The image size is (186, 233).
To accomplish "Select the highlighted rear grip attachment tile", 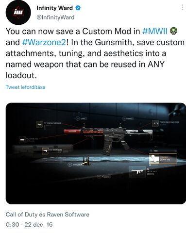I will coord(163,159).
